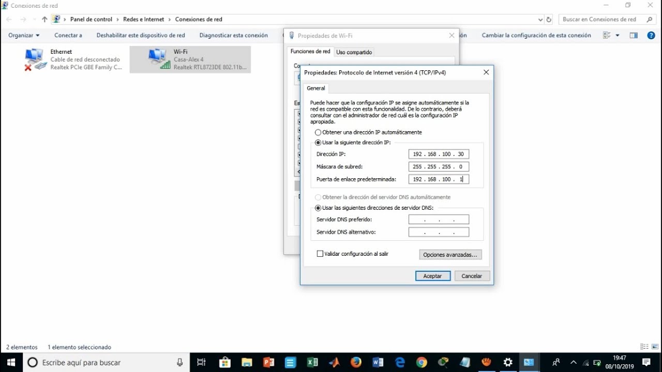
Task: Click the 'Dirección IP' input field
Action: (x=439, y=154)
